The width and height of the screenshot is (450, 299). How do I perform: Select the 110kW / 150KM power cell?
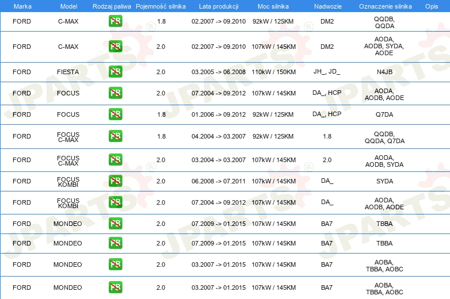pos(273,72)
